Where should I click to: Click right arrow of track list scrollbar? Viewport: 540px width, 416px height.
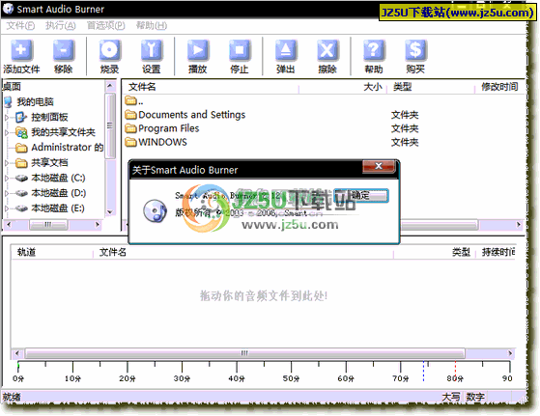pyautogui.click(x=510, y=353)
